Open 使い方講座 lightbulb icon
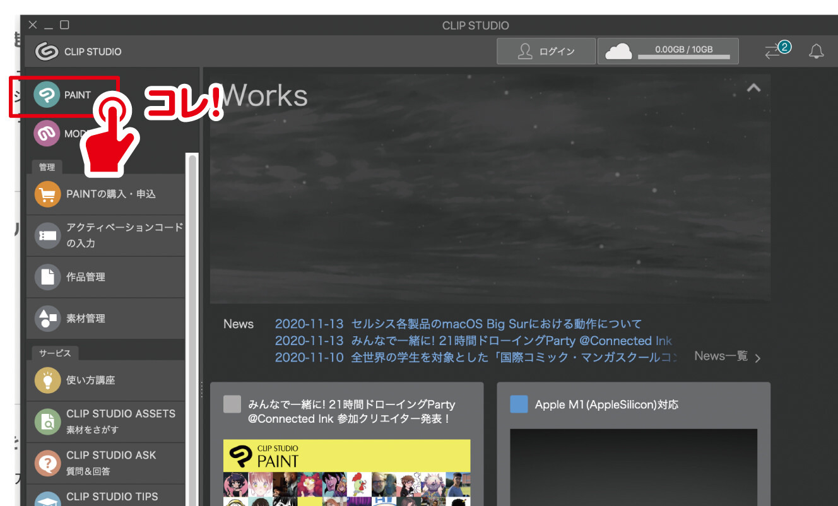The height and width of the screenshot is (506, 838). click(x=47, y=380)
